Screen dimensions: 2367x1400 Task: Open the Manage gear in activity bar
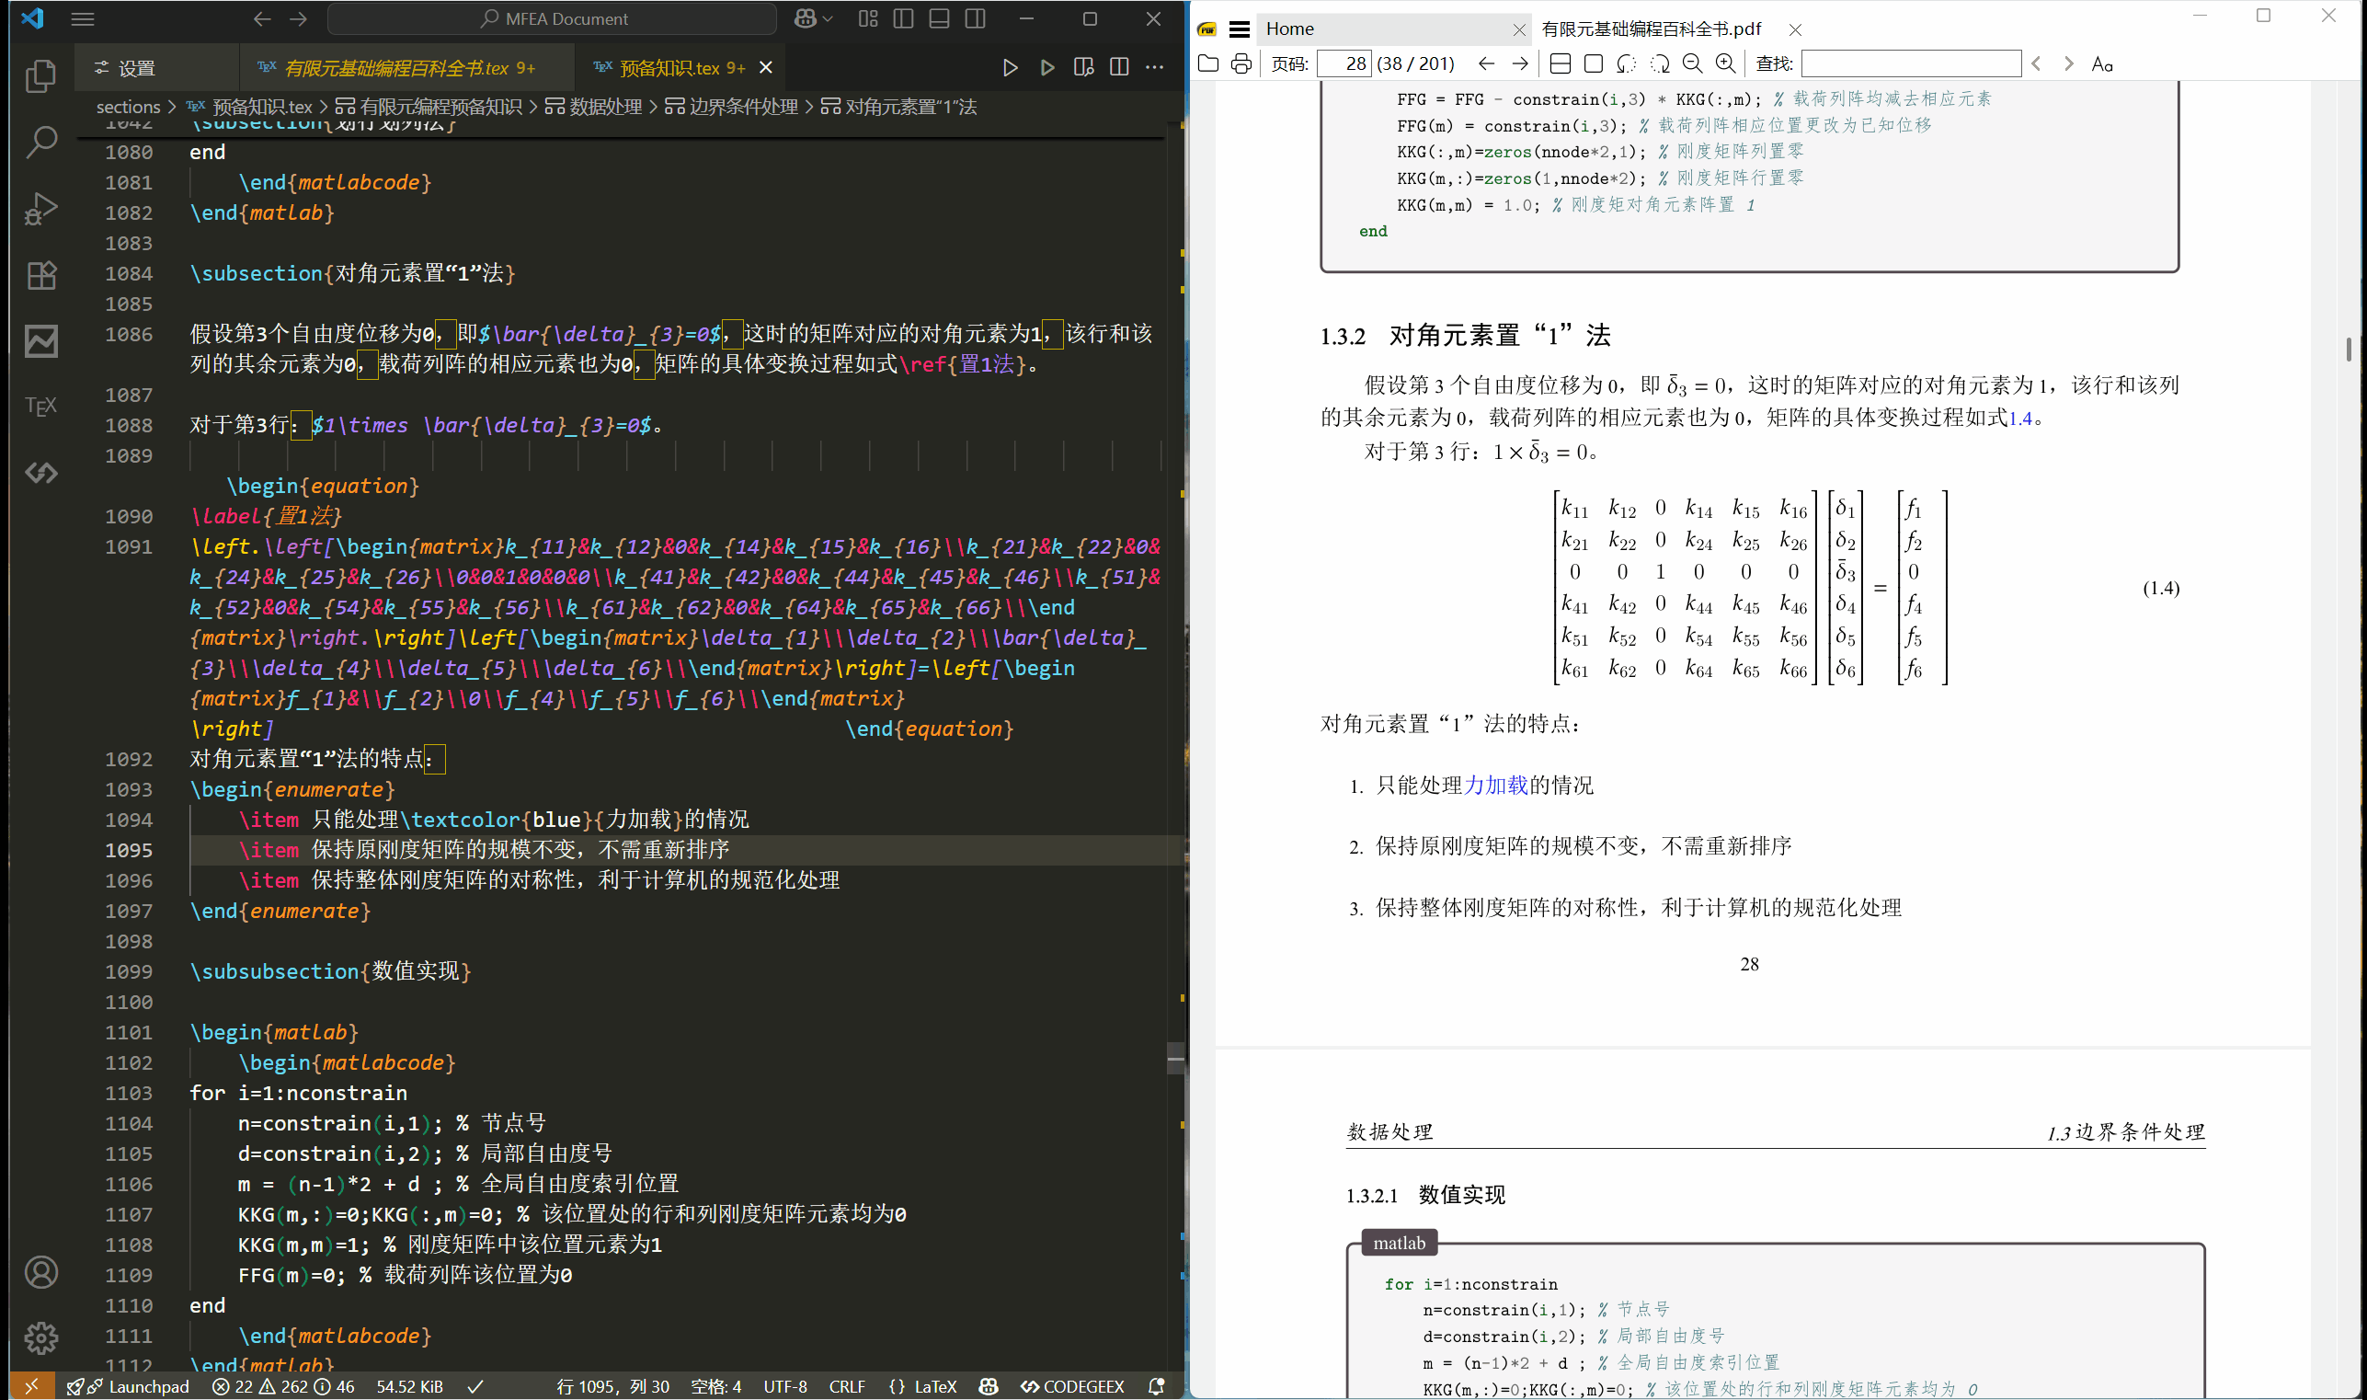(40, 1337)
